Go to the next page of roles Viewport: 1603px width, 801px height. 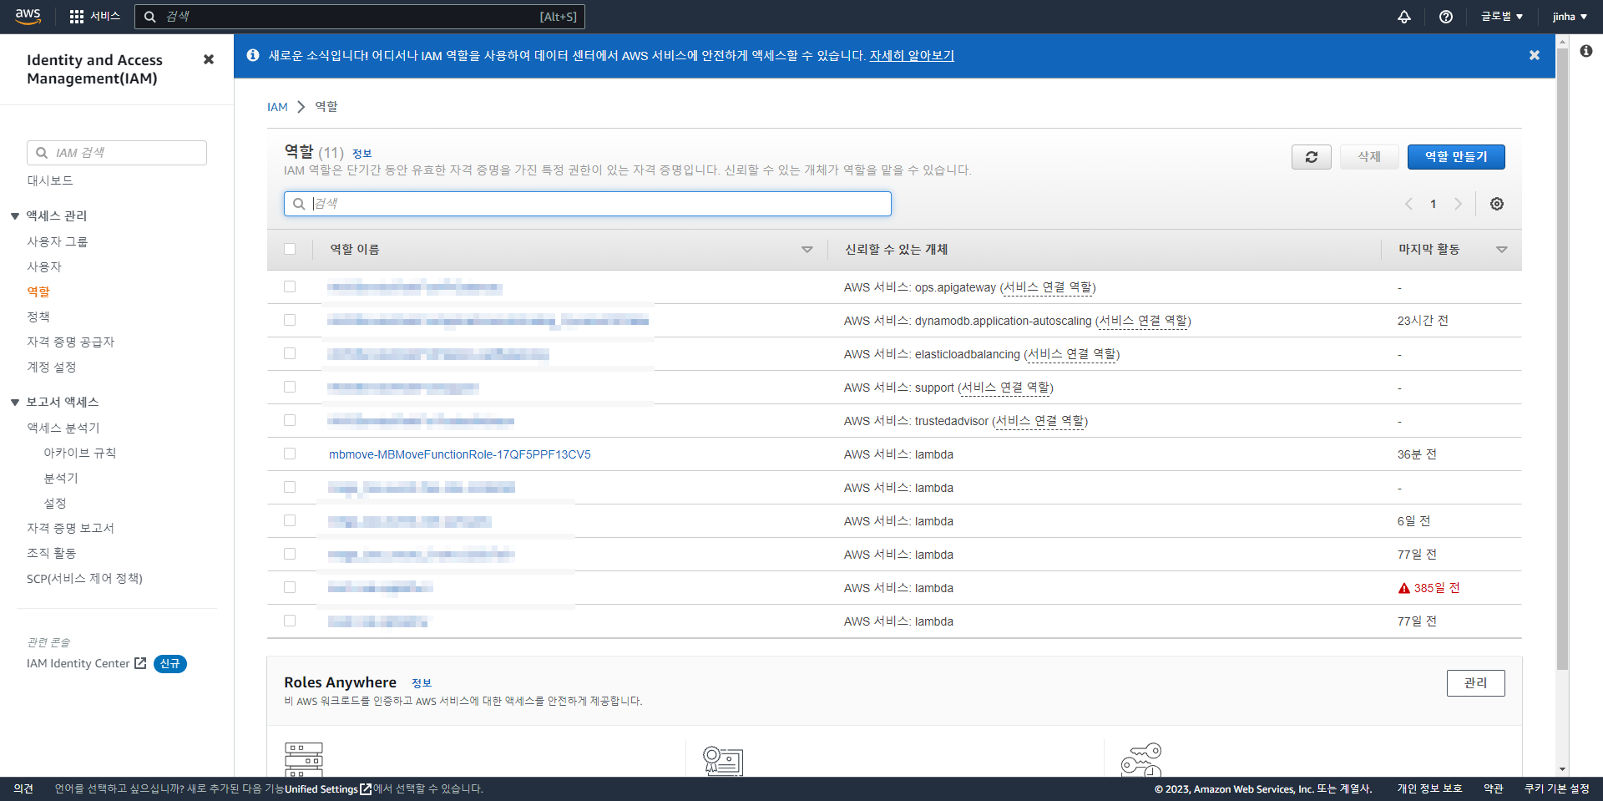tap(1459, 204)
